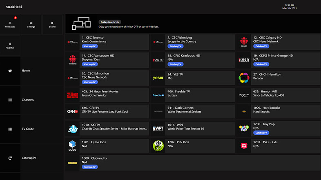
Task: Open the Messages envelope icon
Action: pyautogui.click(x=10, y=23)
